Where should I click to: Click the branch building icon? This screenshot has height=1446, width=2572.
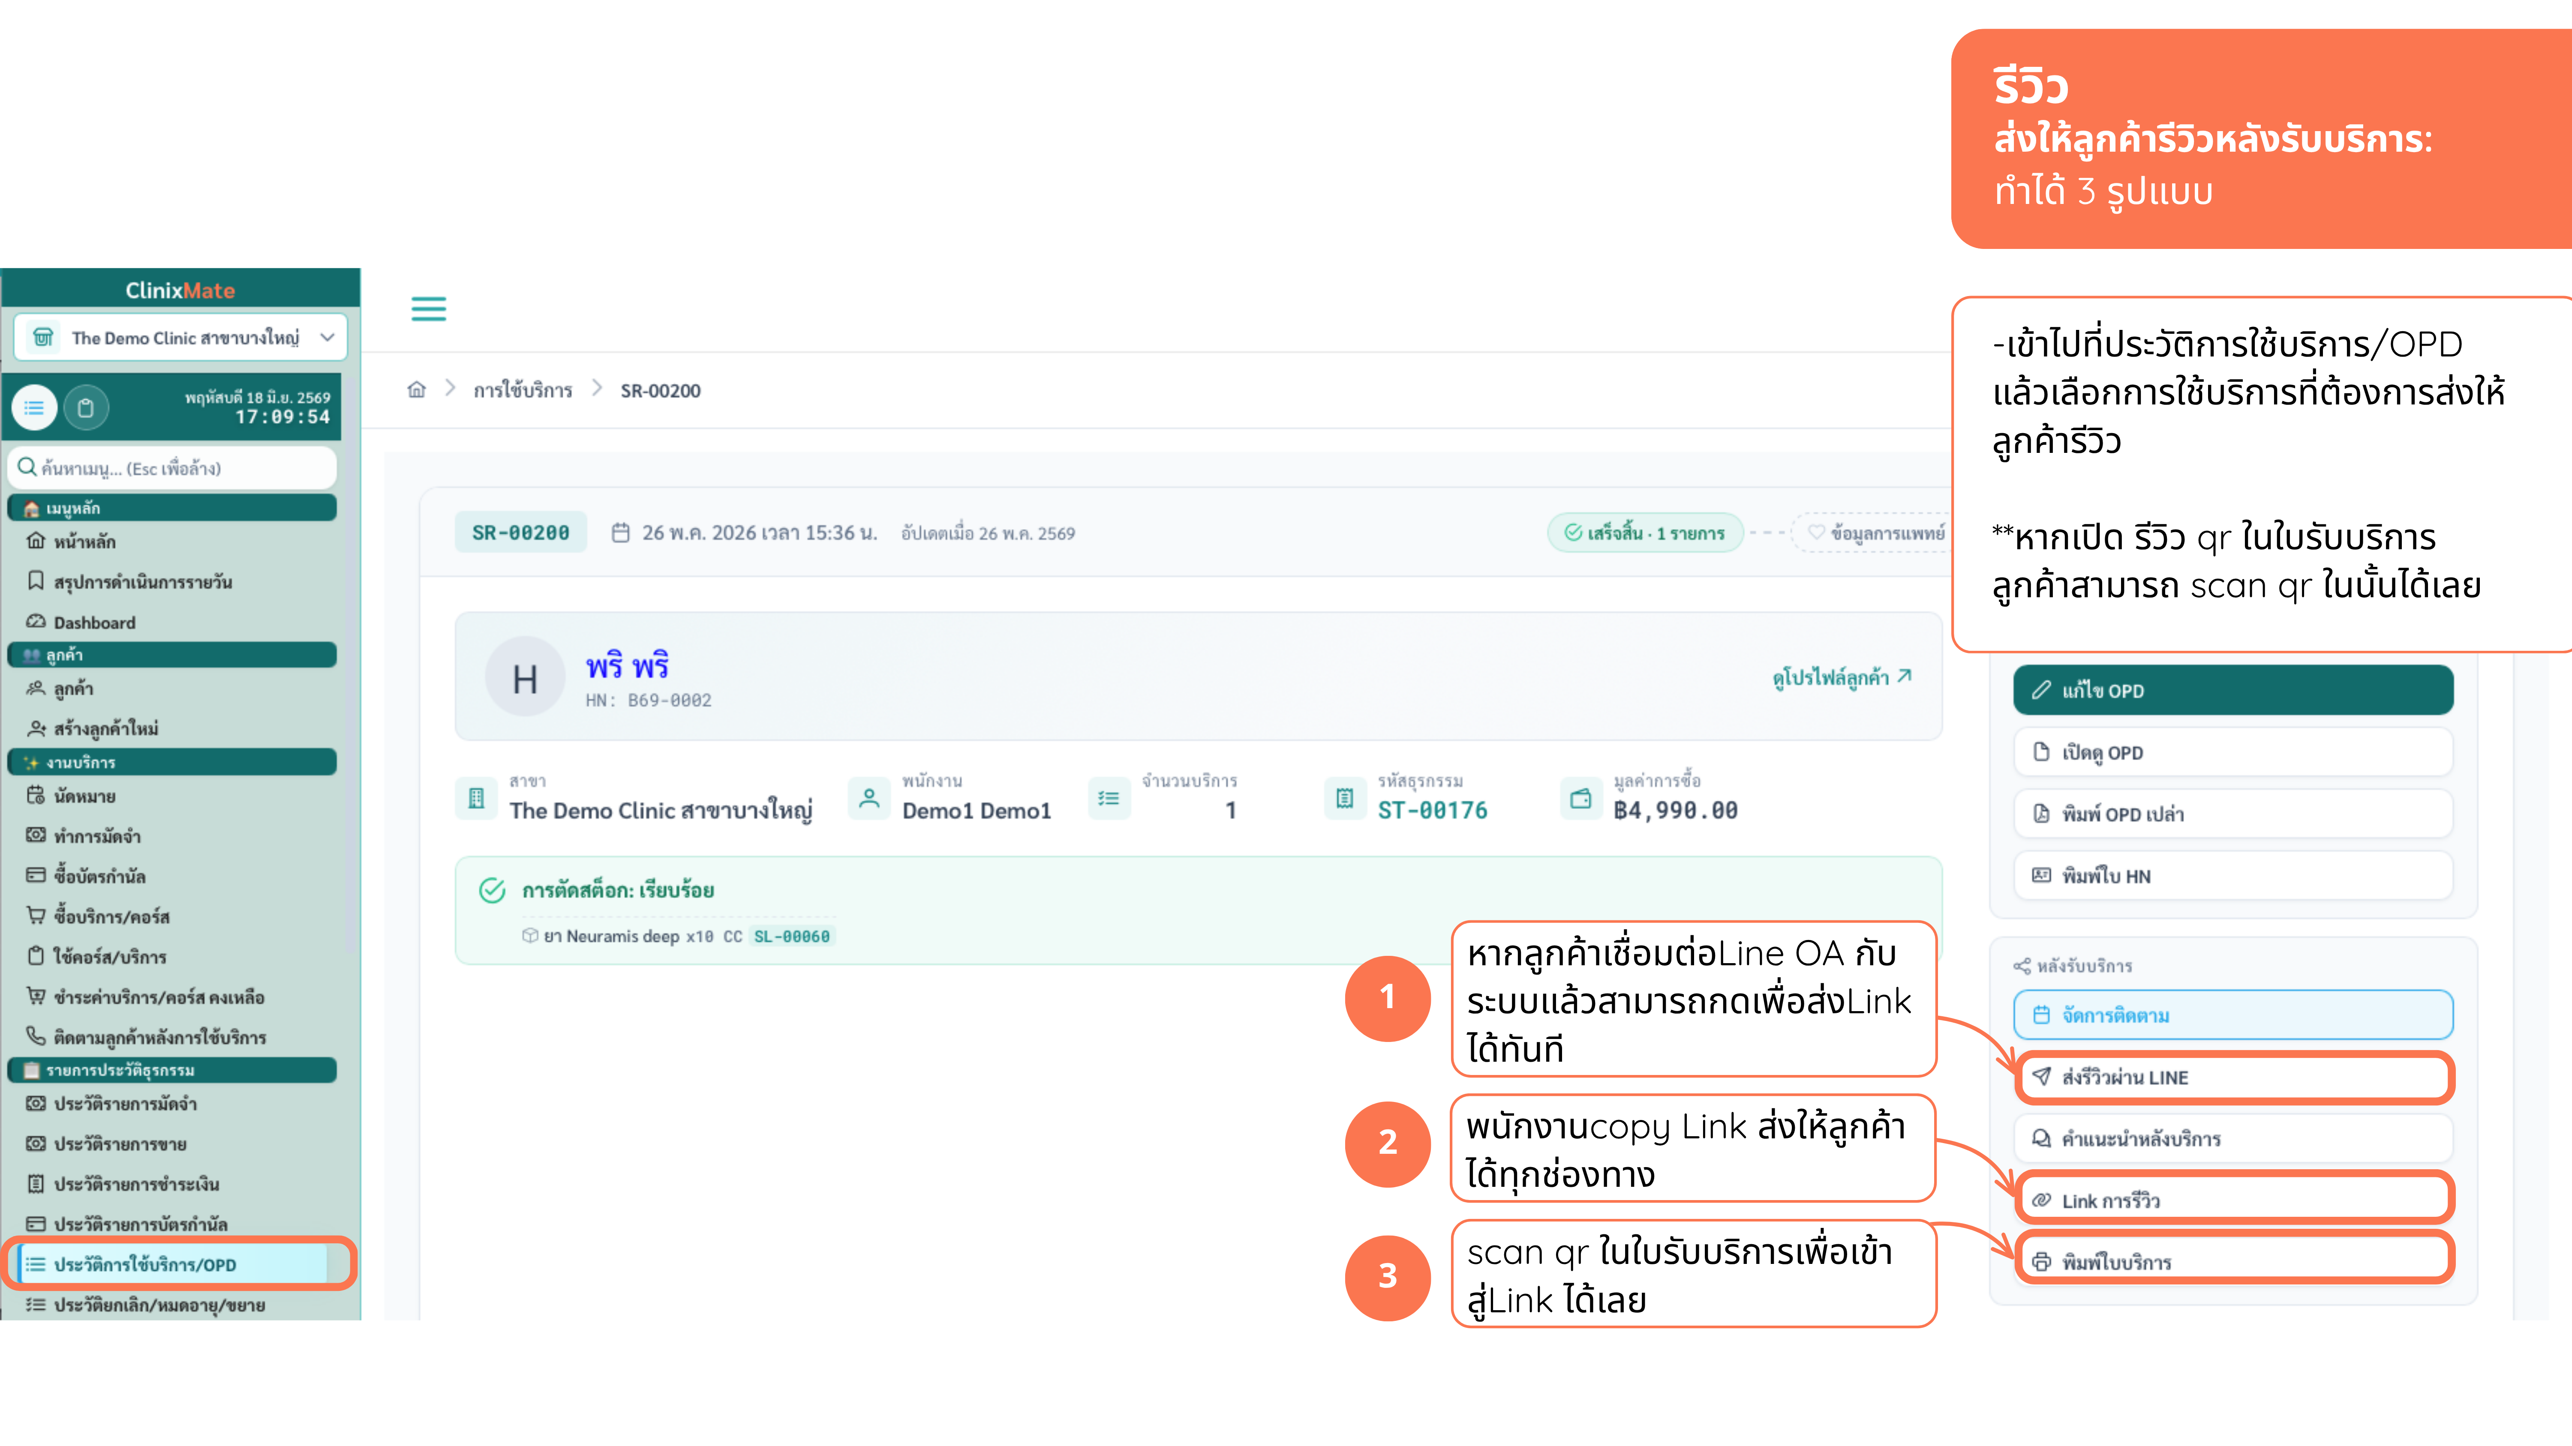pos(476,798)
